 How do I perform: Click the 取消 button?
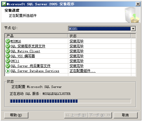pos(126,115)
